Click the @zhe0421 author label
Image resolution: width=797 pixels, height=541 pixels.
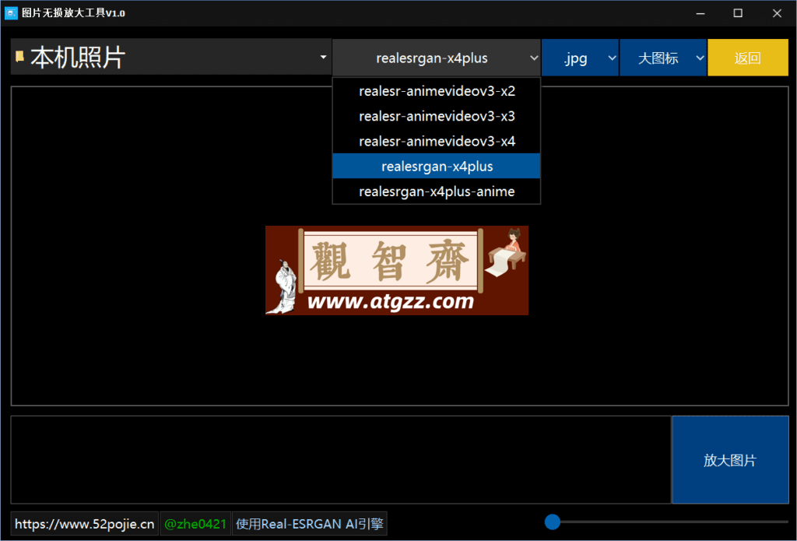tap(195, 524)
